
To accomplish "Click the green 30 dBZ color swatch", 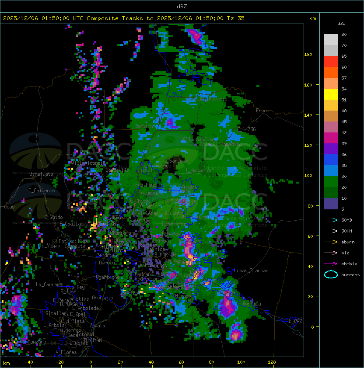I will (x=331, y=182).
